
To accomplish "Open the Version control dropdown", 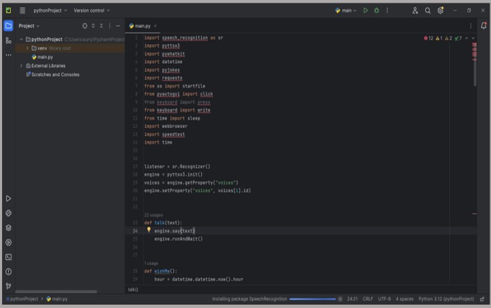I will pos(92,11).
